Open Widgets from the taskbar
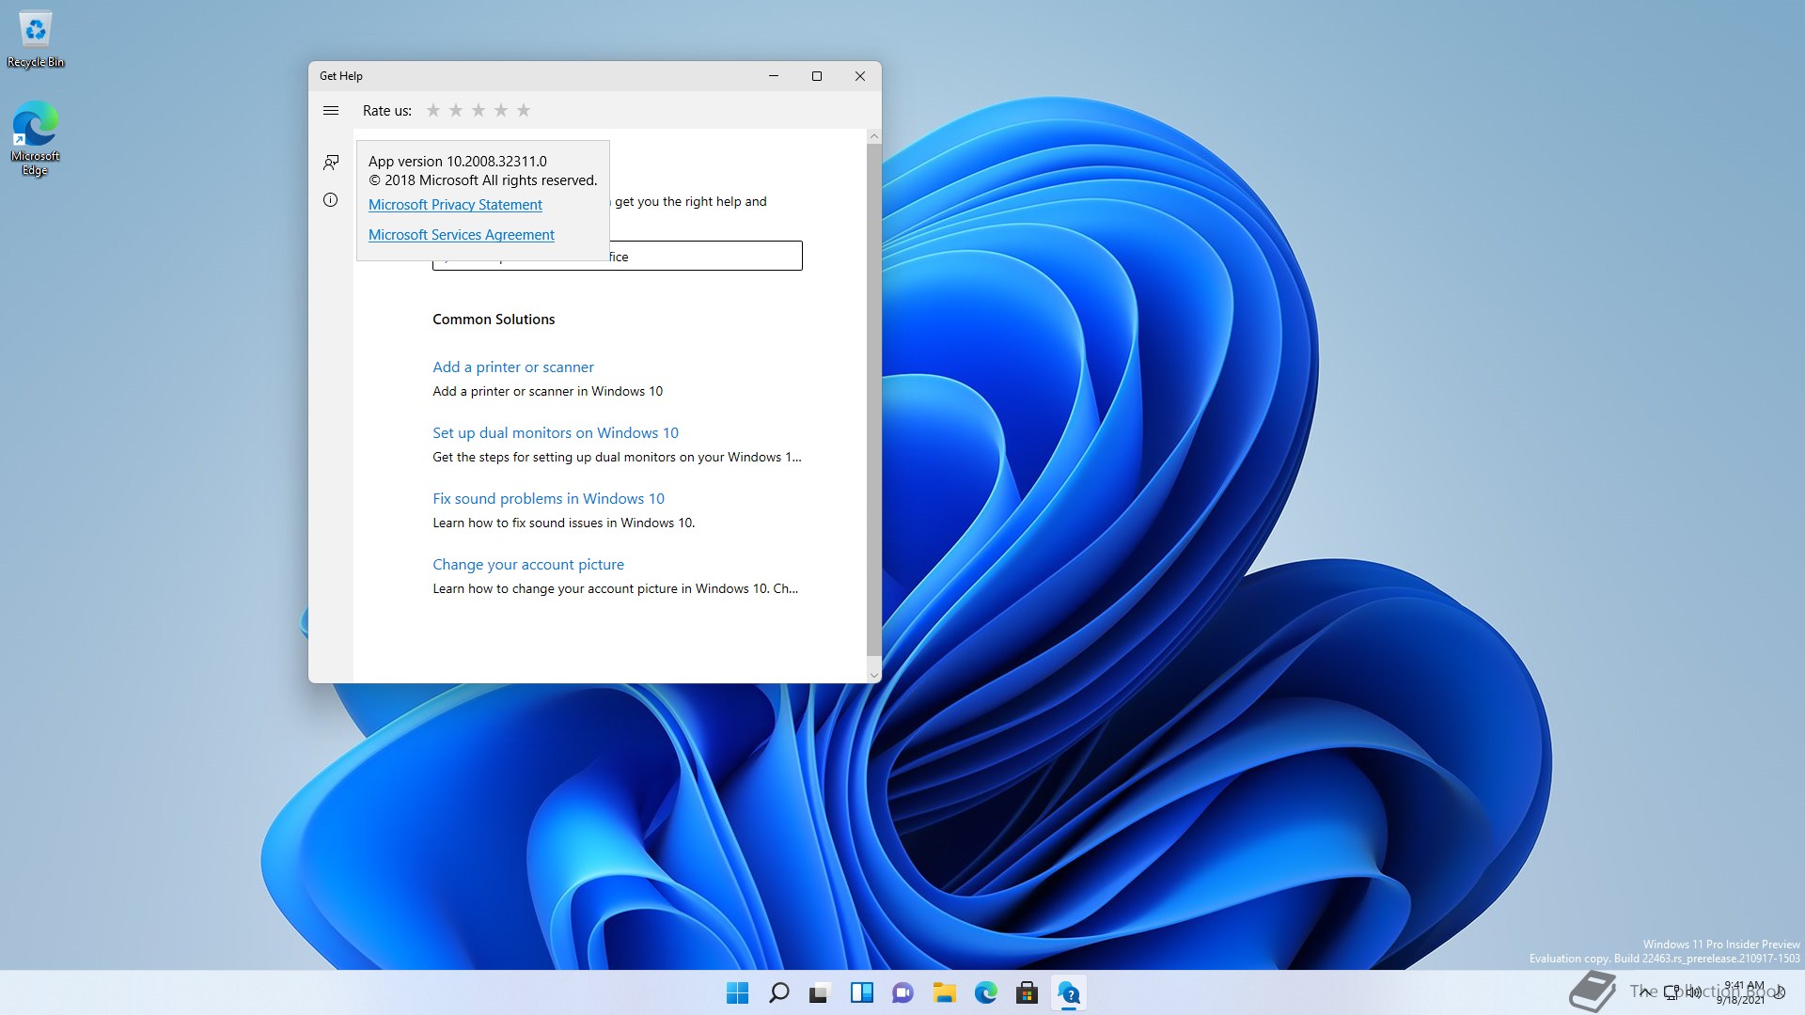The height and width of the screenshot is (1015, 1805). 861,992
